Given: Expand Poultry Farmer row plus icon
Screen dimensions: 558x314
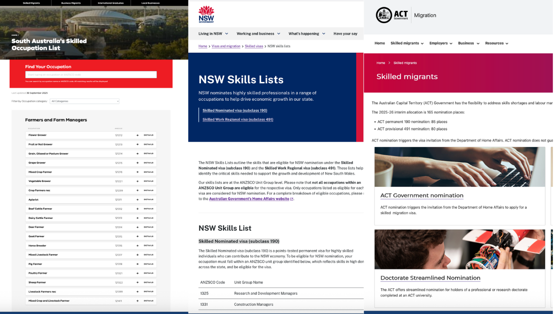Looking at the screenshot, I should click(x=137, y=273).
